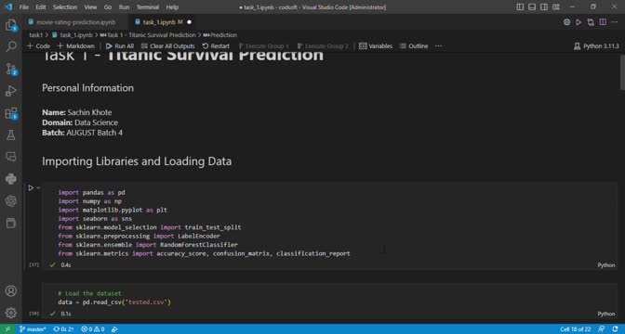This screenshot has height=334, width=625.
Task: Click Run All in notebook toolbar
Action: (x=120, y=46)
